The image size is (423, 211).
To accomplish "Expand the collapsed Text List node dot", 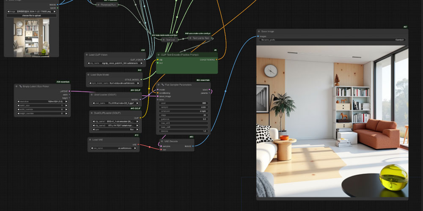I will (164, 40).
